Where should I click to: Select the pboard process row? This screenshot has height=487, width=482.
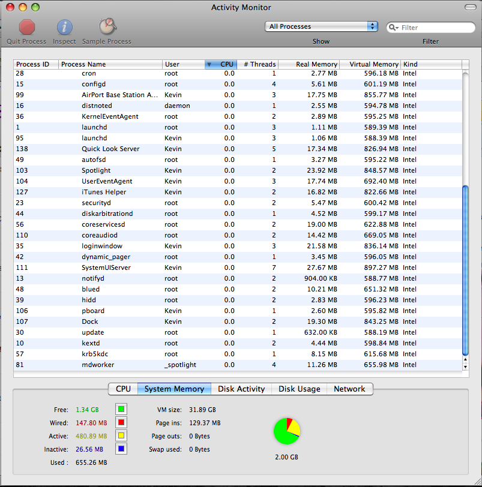(238, 311)
